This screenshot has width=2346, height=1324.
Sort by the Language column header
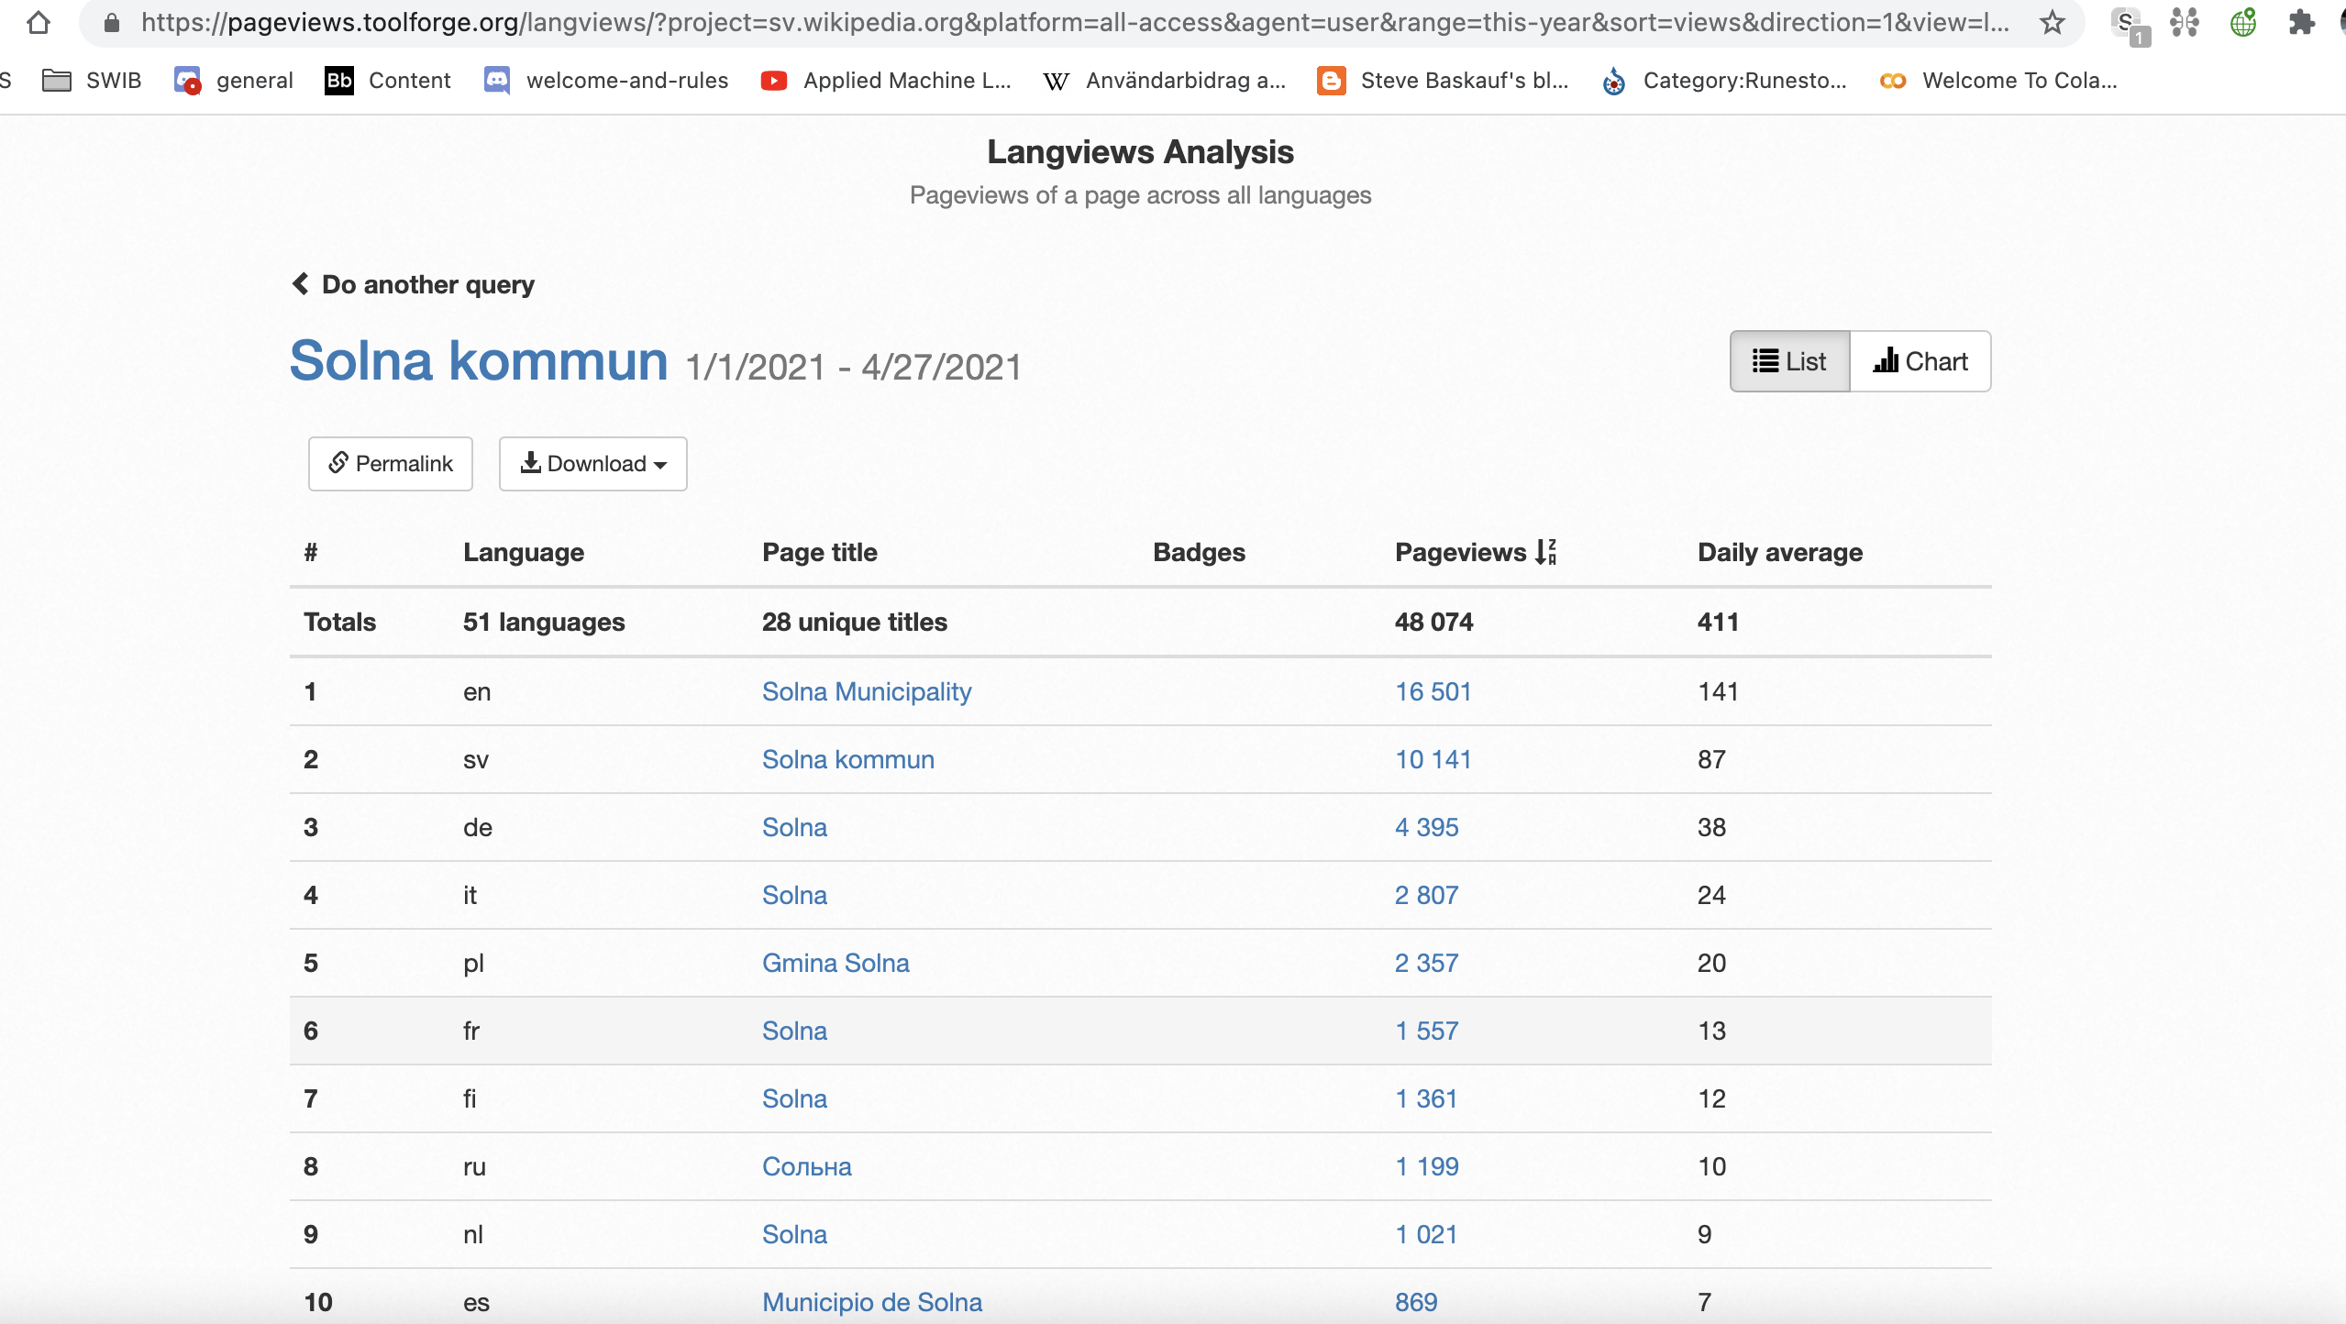coord(523,552)
